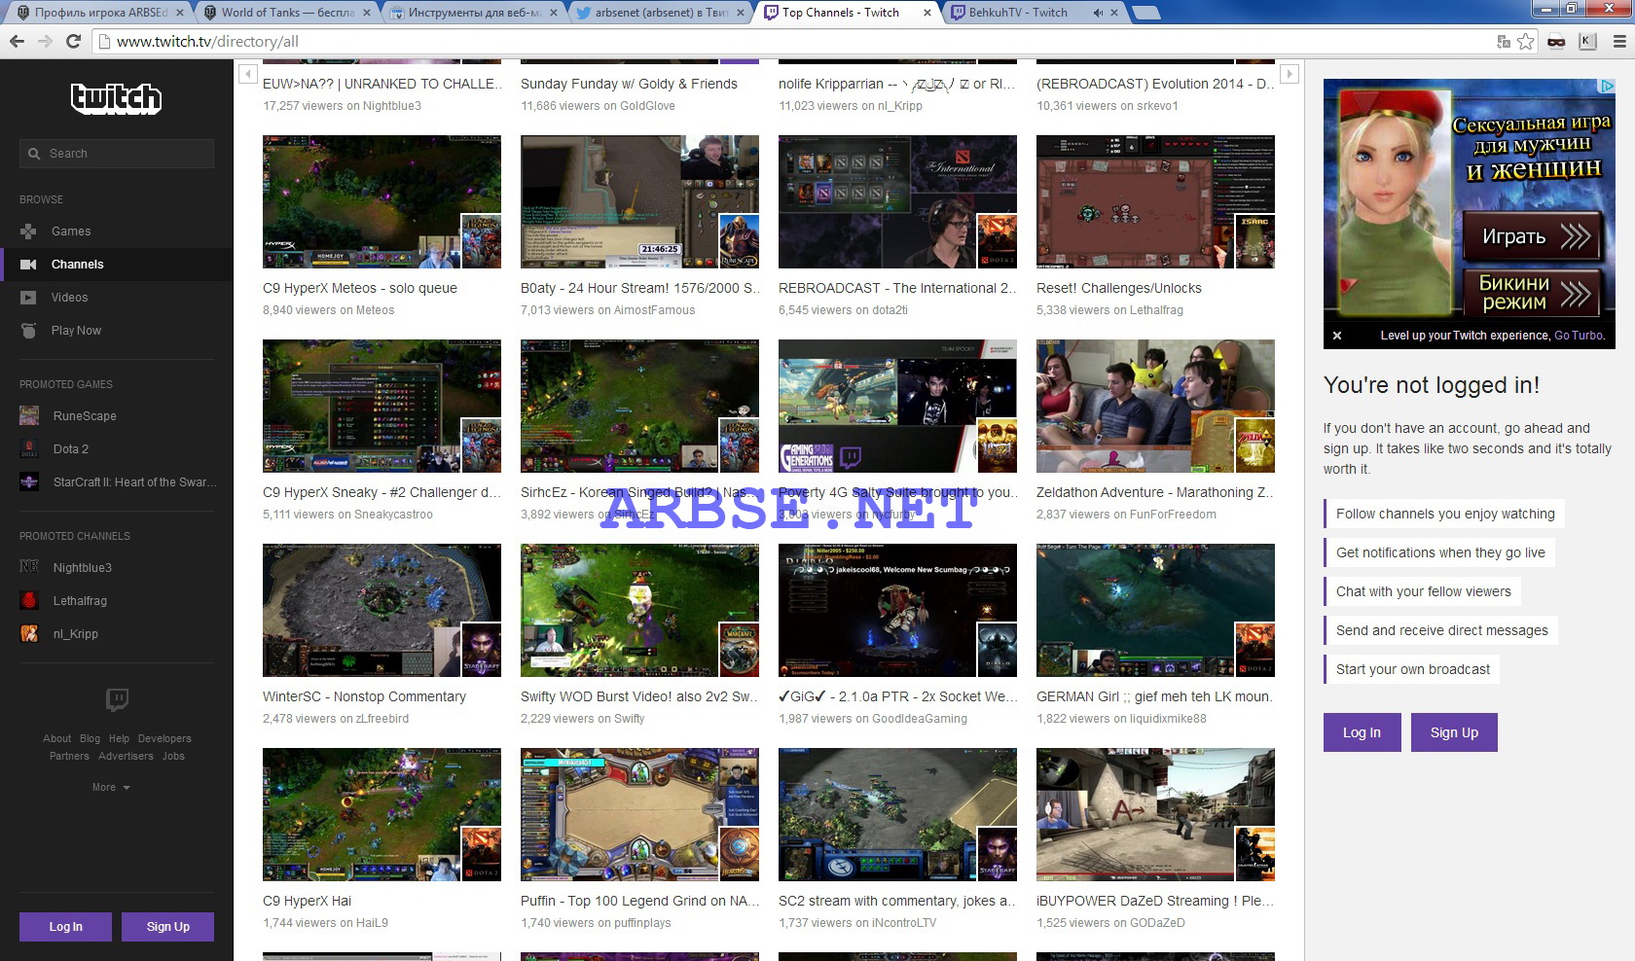Click the RuneScape promoted game icon
Viewport: 1635px width, 961px height.
coord(29,415)
